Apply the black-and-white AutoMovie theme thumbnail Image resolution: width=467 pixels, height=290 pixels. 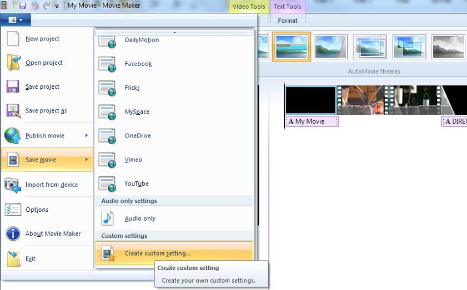pos(448,47)
